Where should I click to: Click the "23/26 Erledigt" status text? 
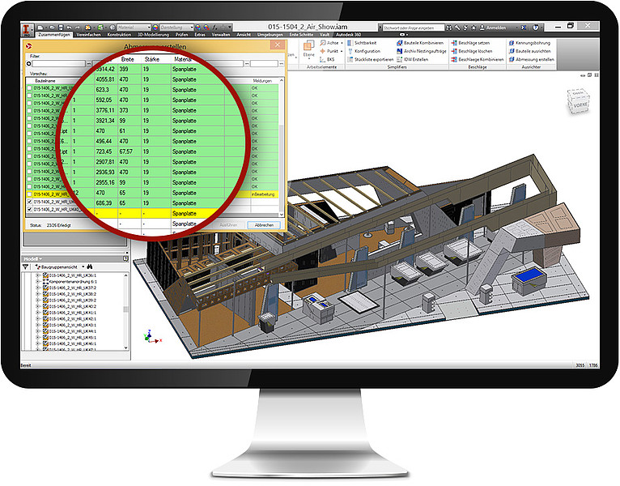point(58,225)
